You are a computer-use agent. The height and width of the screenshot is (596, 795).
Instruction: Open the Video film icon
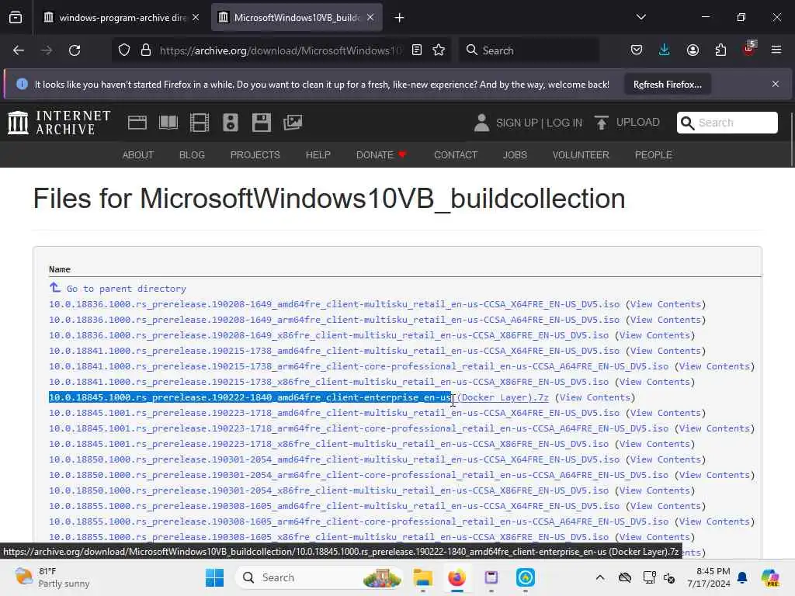pos(200,123)
